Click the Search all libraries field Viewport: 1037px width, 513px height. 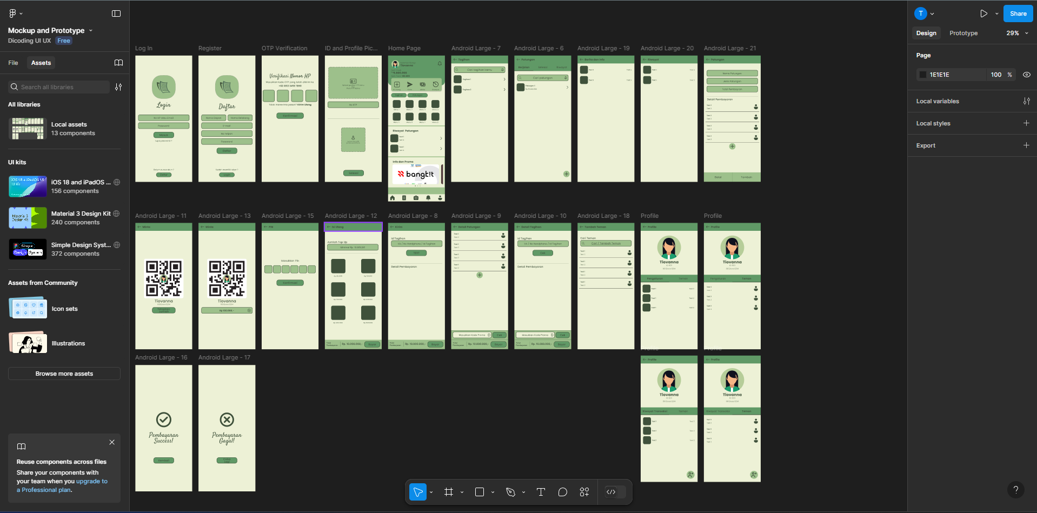point(59,87)
